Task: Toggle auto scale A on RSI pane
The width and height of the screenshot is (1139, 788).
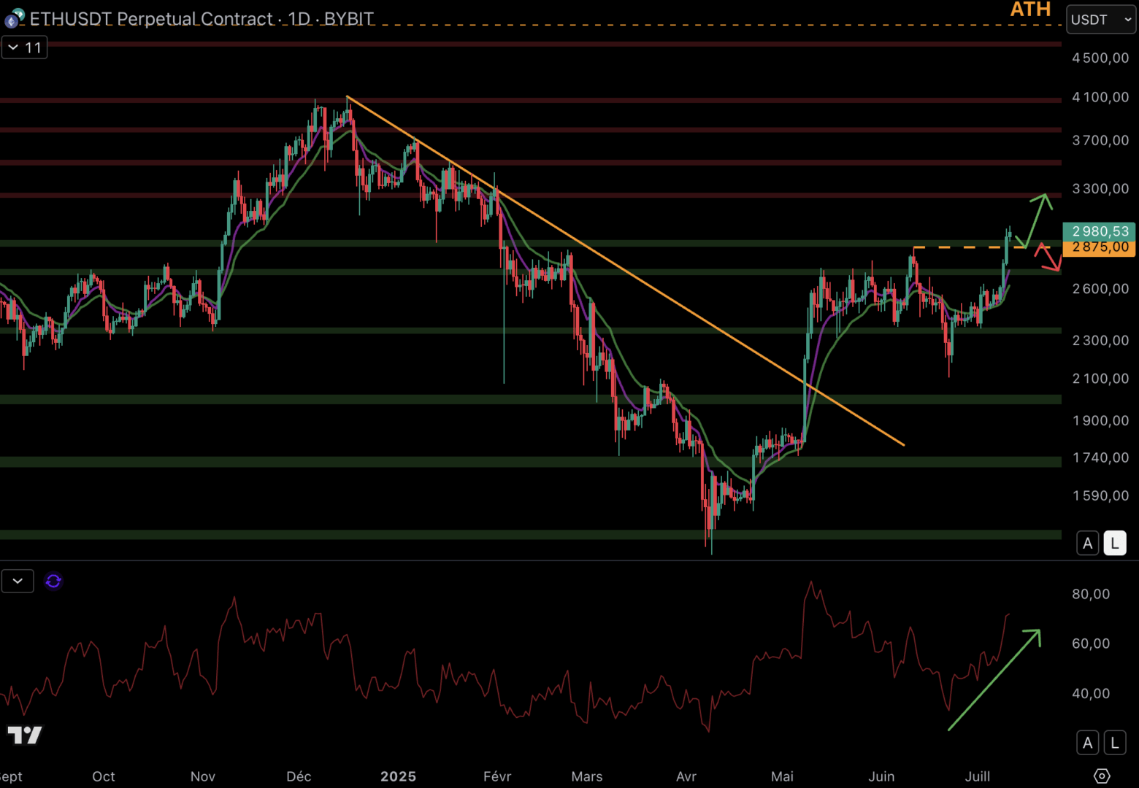Action: pyautogui.click(x=1087, y=743)
